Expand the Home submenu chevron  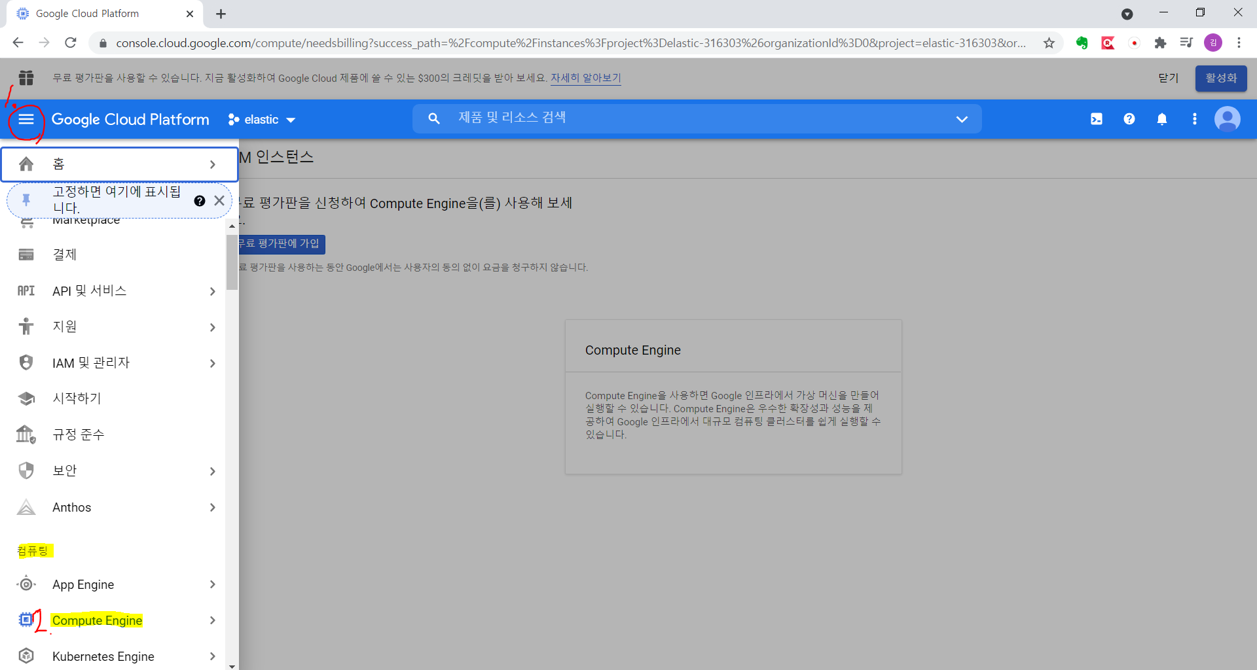pyautogui.click(x=213, y=164)
